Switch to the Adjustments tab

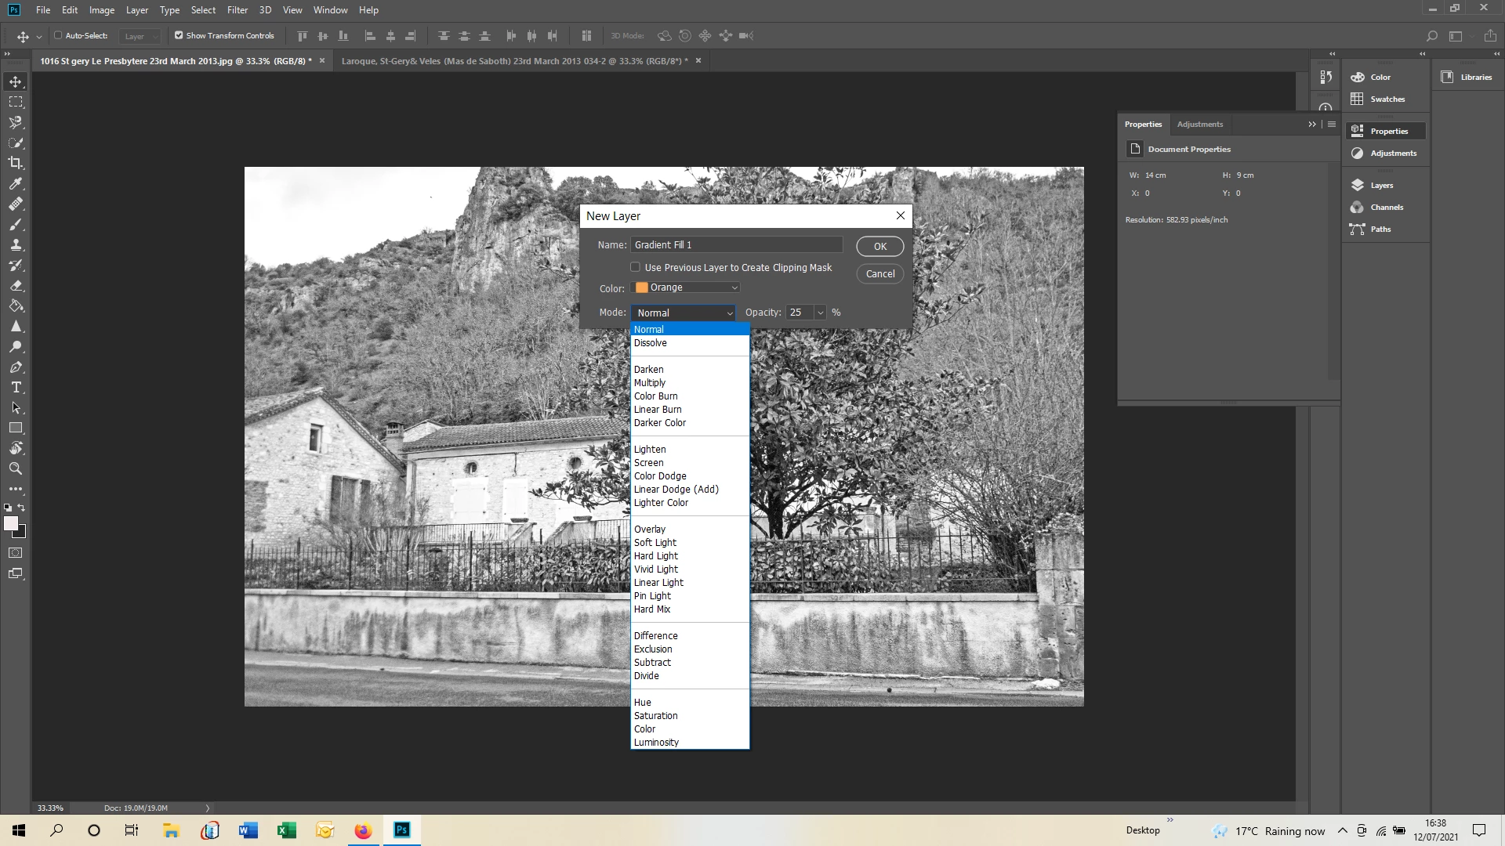coord(1199,125)
